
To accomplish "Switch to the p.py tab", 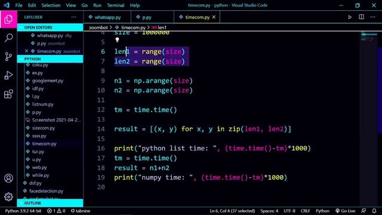I will 153,17.
